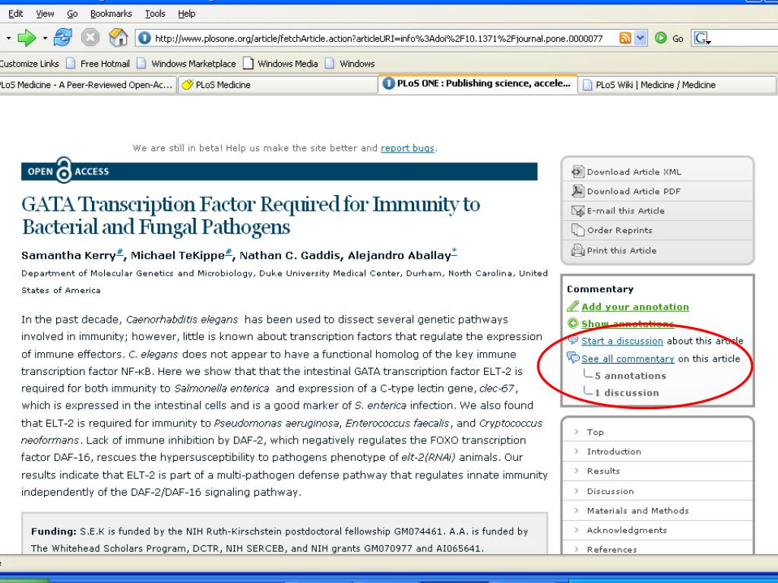Click Start a discussion link
Viewport: 778px width, 583px height.
coord(622,341)
